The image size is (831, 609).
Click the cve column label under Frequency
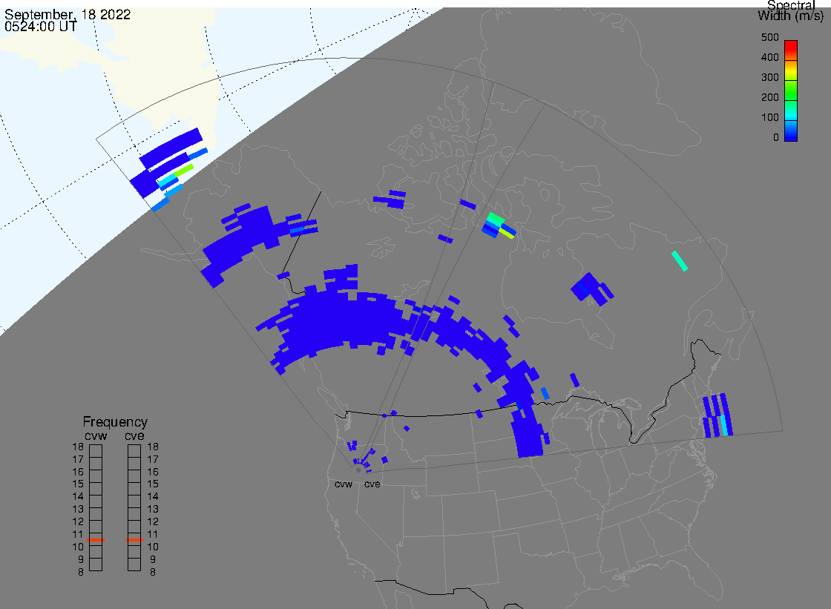(134, 435)
